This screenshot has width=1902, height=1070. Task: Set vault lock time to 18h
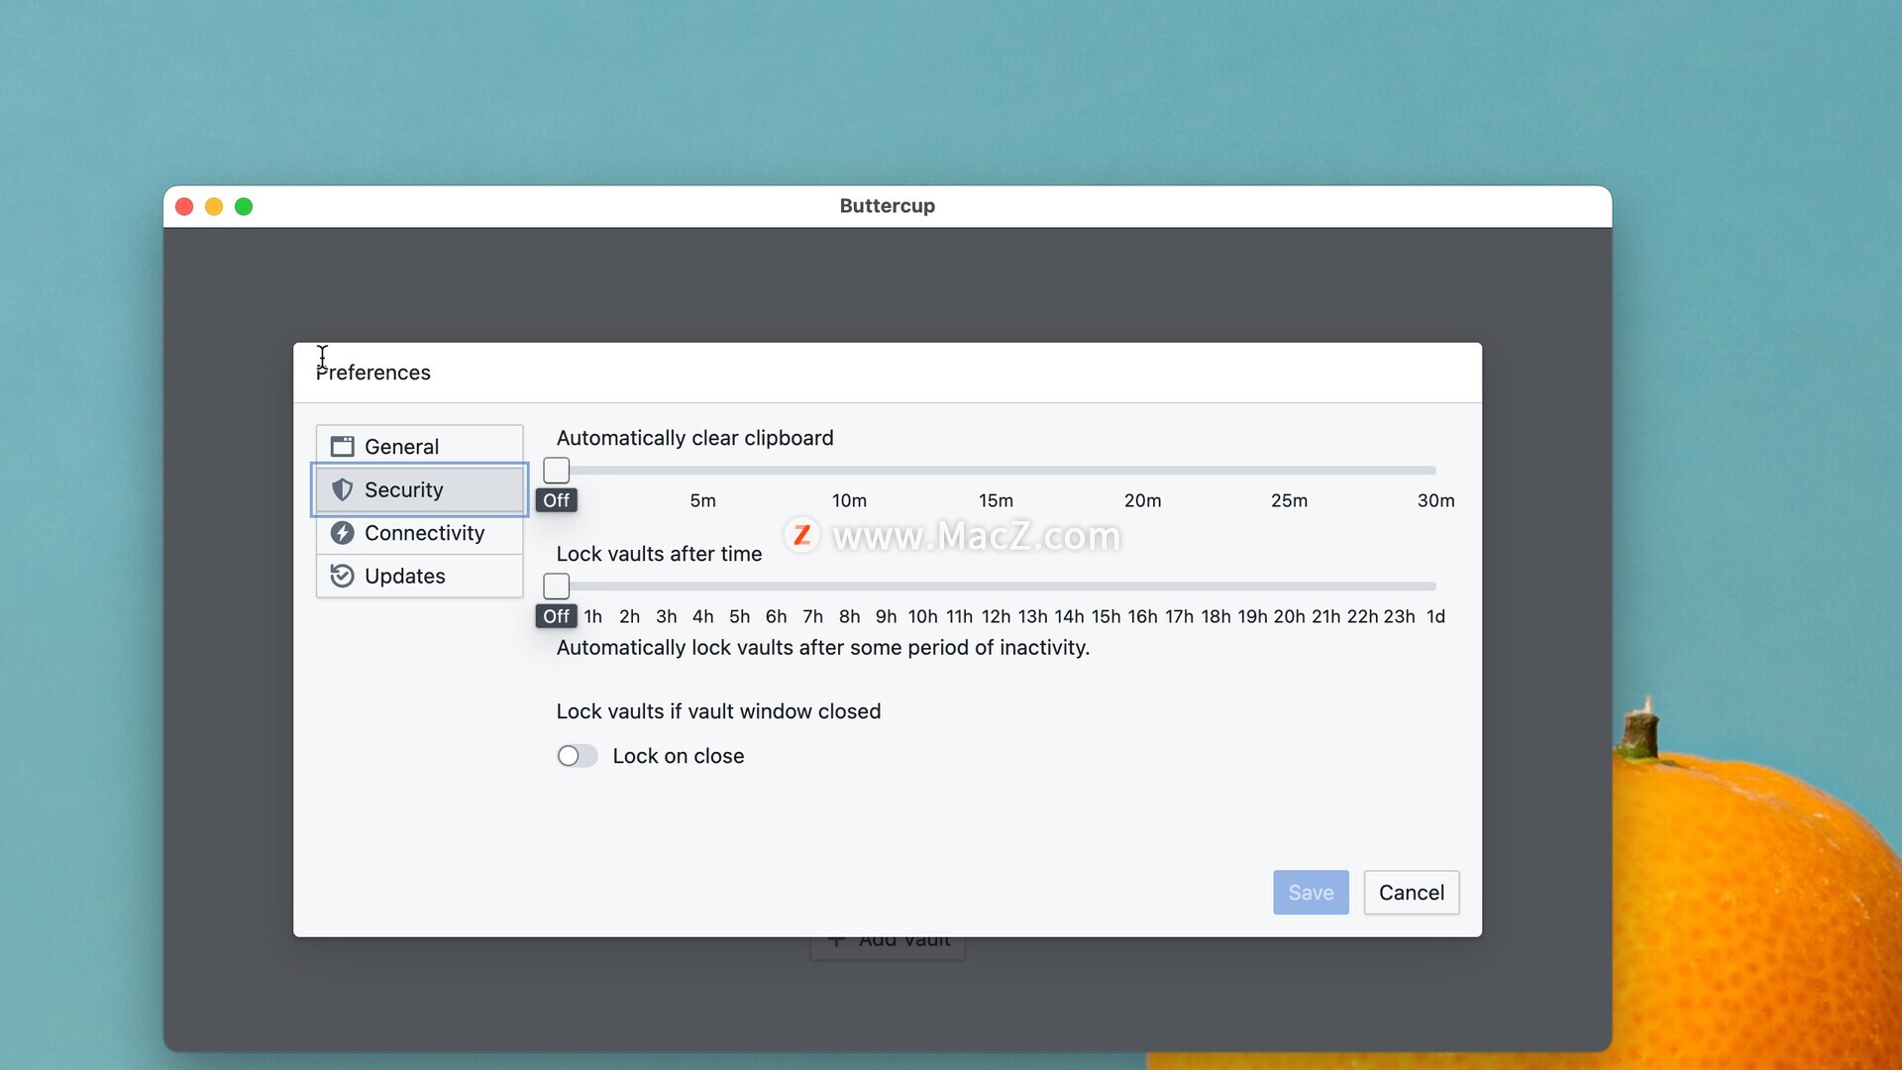click(x=1215, y=616)
